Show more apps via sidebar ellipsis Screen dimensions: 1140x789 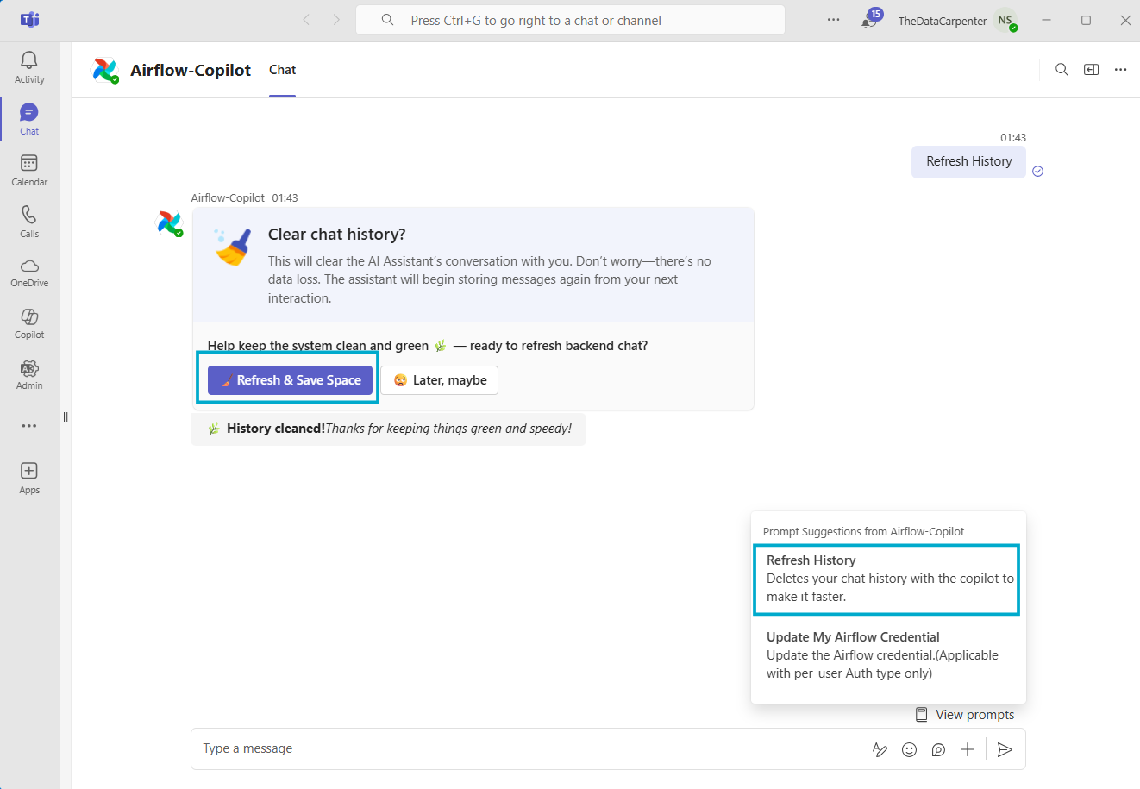pos(29,426)
